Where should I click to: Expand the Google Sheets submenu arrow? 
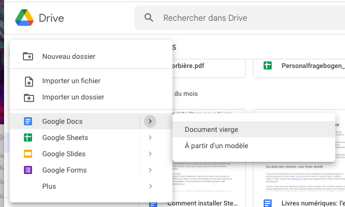point(150,137)
